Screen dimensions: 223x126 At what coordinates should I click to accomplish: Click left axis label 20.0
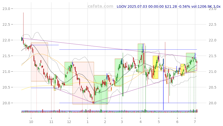6,103
